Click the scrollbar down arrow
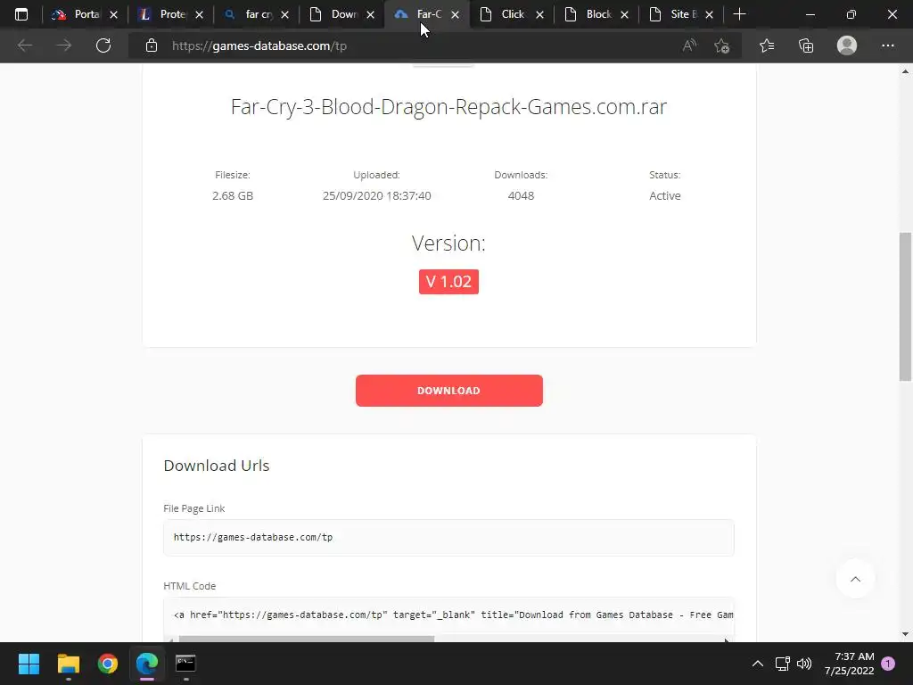The height and width of the screenshot is (685, 913). [905, 634]
